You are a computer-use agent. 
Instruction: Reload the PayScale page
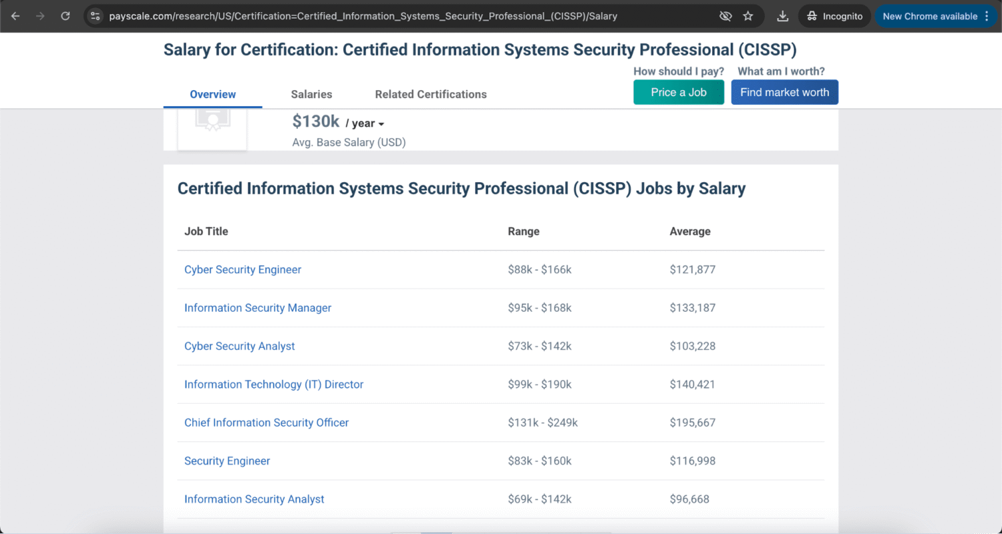coord(65,15)
